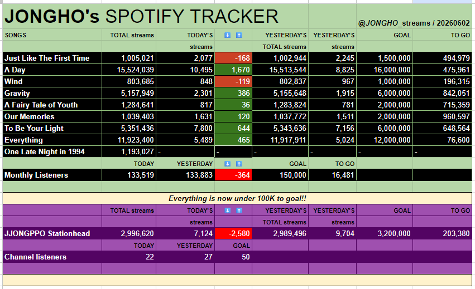Select the 'Just Like The First Time' song cell

pos(52,58)
